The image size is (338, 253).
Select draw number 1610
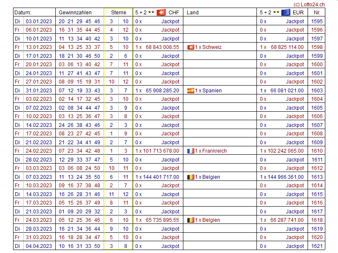(317, 151)
